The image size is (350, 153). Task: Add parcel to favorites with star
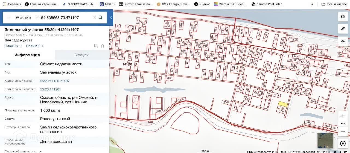[103, 46]
